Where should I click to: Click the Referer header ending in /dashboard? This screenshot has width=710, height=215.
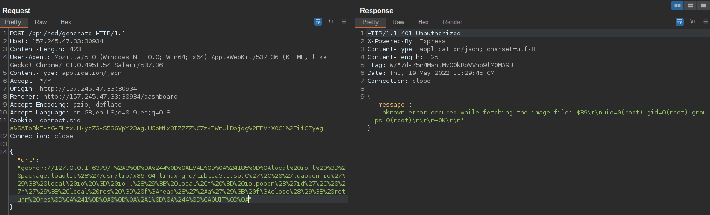tap(94, 97)
